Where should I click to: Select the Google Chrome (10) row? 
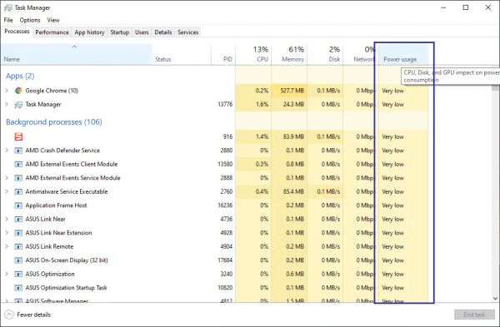tap(214, 91)
